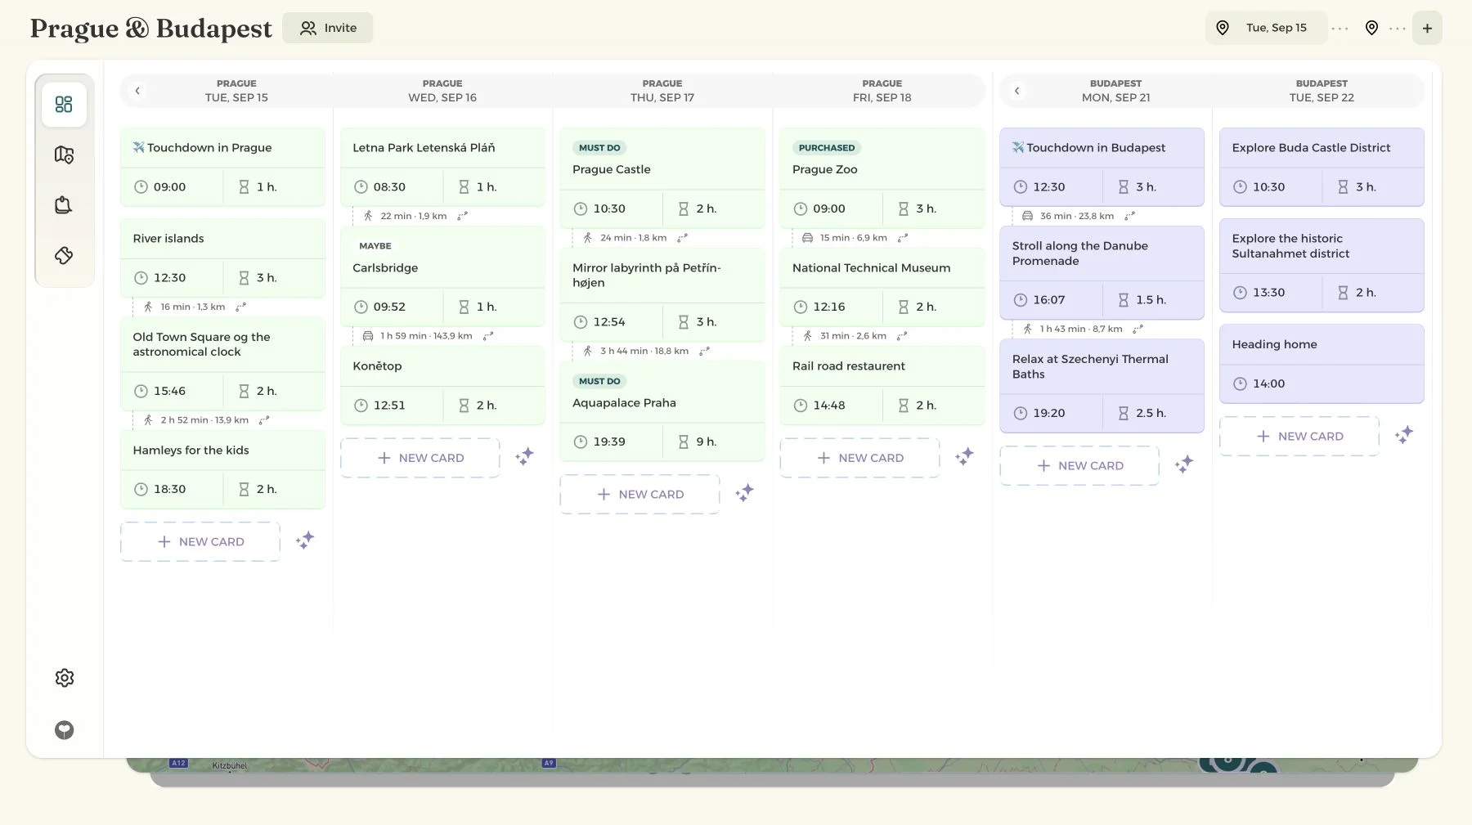The image size is (1472, 825).
Task: Click second location pin in header
Action: click(1372, 28)
